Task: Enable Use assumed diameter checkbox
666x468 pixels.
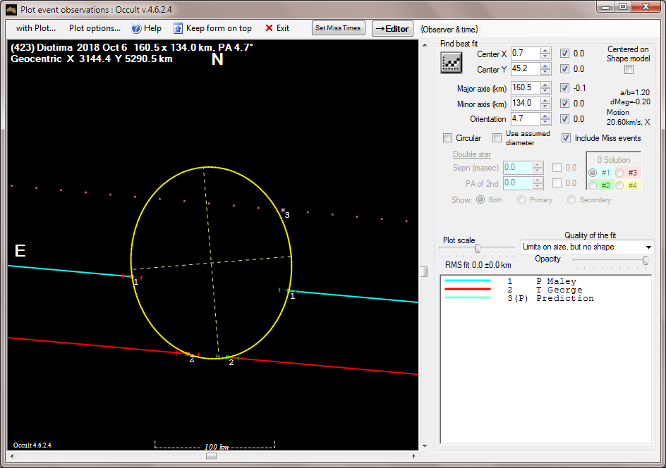Action: coord(497,138)
